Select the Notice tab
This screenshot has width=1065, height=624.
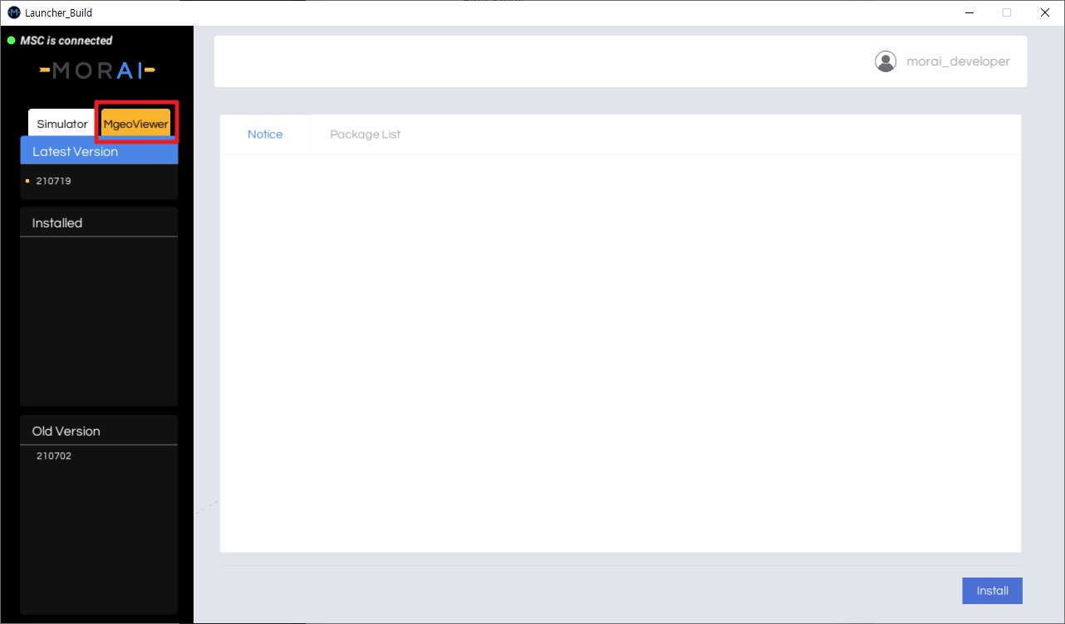[x=265, y=134]
